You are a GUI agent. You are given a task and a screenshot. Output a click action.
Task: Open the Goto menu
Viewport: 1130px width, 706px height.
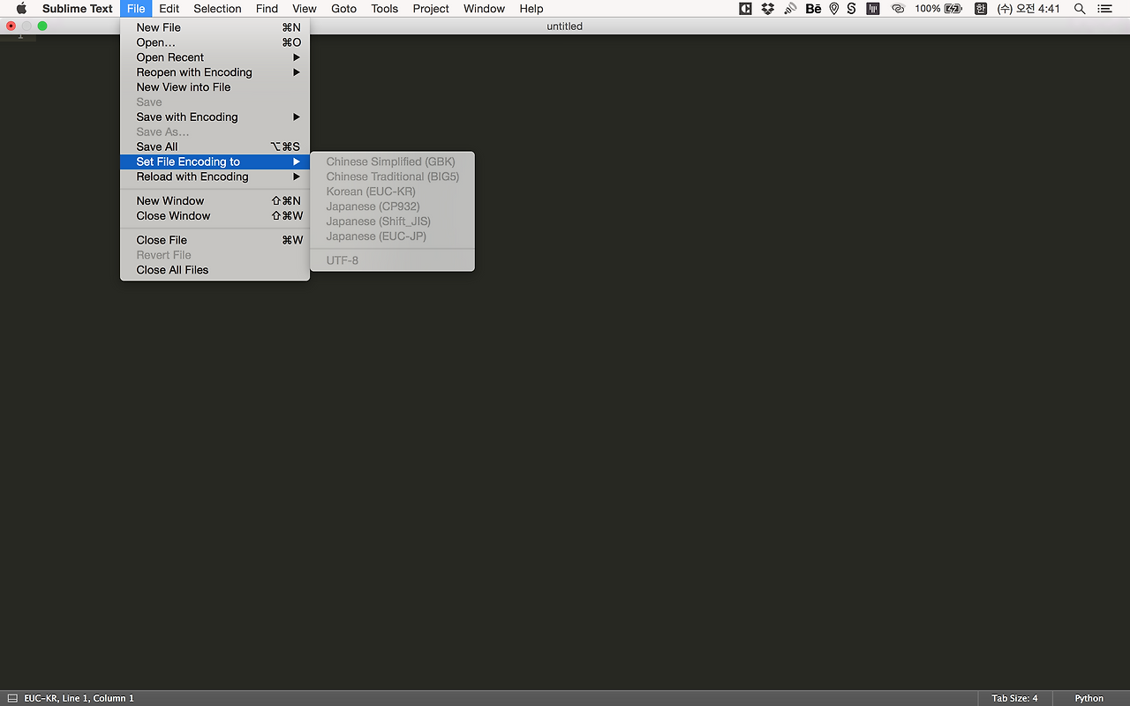click(x=343, y=9)
